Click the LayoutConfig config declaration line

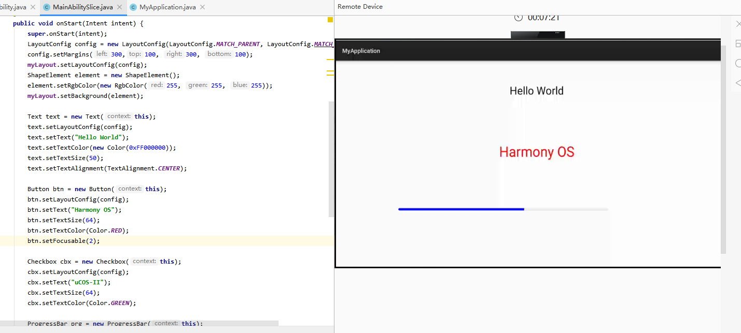(179, 44)
